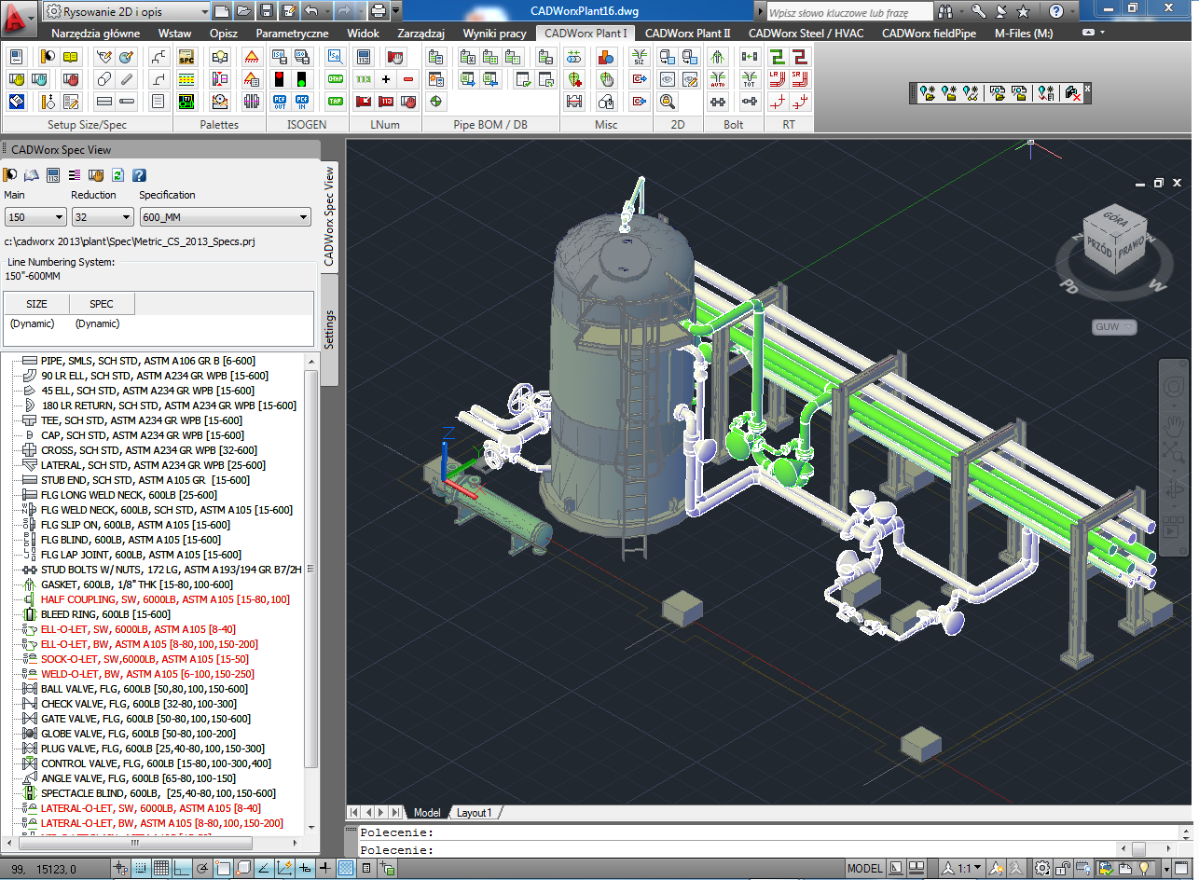The image size is (1199, 880).
Task: Click the help question icon in Spec View
Action: click(139, 174)
